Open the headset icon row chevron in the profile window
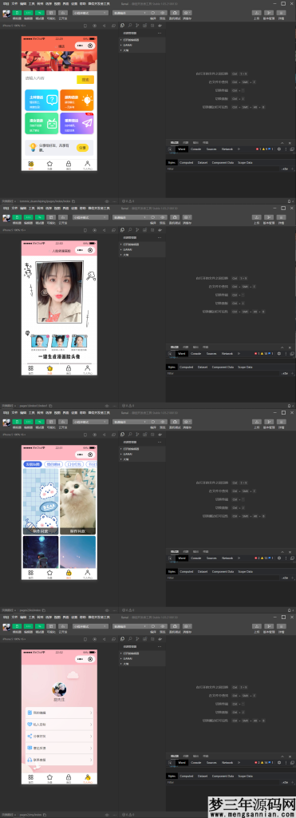Viewport: 296px width, 818px height. tap(91, 760)
